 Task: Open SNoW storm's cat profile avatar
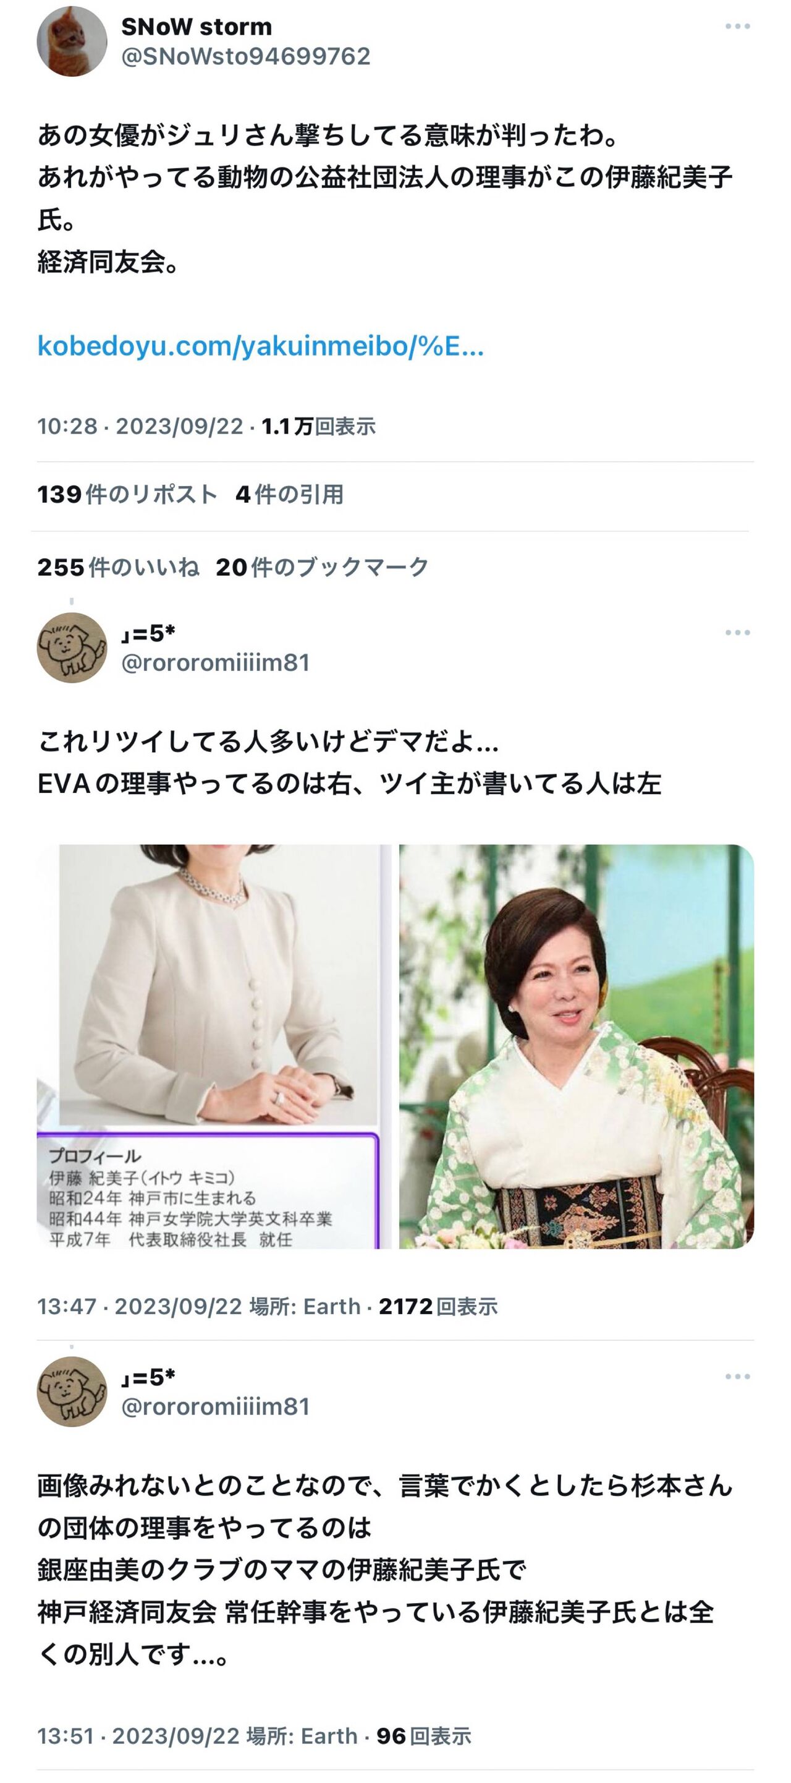pos(72,41)
